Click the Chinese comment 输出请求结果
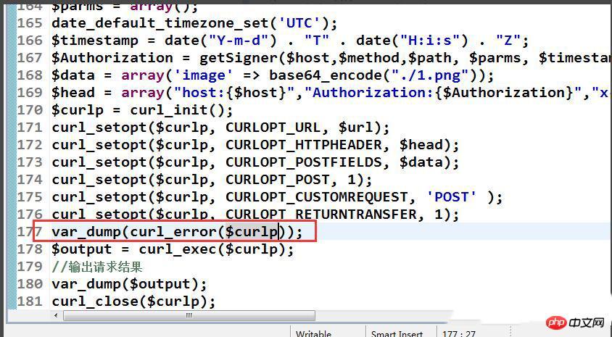Screen dimensions: 612x337 coord(105,267)
